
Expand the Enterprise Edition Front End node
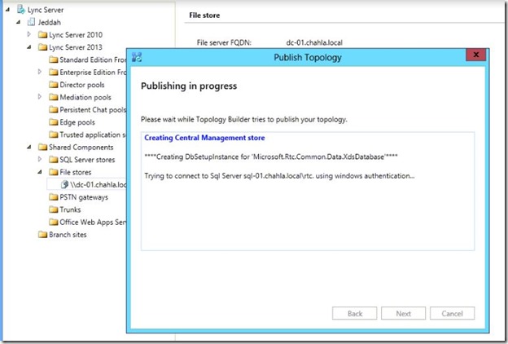(x=40, y=72)
